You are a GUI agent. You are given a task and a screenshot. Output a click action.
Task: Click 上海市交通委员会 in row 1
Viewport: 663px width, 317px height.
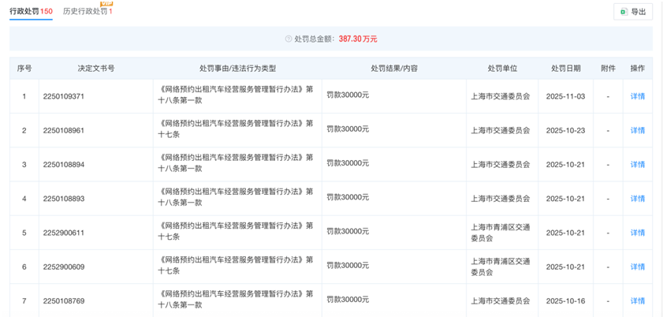(501, 96)
